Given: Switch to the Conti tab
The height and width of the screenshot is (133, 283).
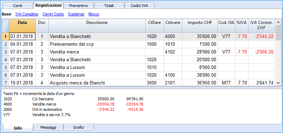Looking at the screenshot, I should [18, 6].
